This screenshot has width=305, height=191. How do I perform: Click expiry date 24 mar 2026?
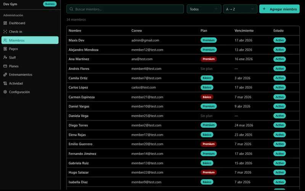(x=244, y=125)
